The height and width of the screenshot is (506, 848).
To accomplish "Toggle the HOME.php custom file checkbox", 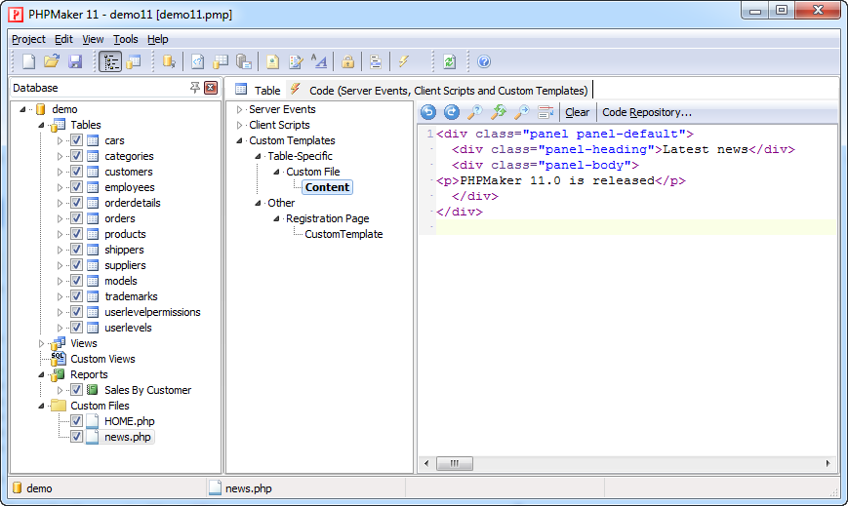I will 76,421.
